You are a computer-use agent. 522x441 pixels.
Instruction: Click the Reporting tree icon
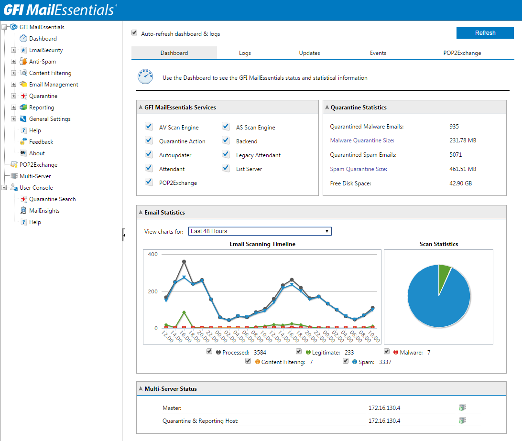click(23, 108)
